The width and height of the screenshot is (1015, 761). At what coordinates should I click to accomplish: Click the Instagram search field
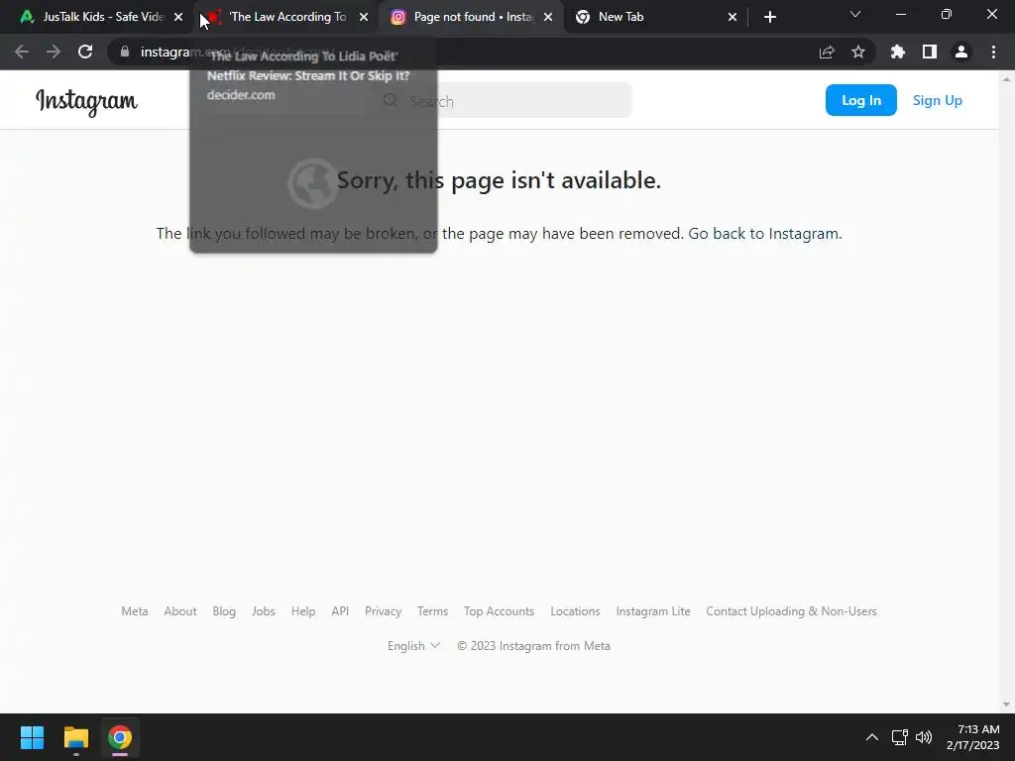pyautogui.click(x=503, y=100)
